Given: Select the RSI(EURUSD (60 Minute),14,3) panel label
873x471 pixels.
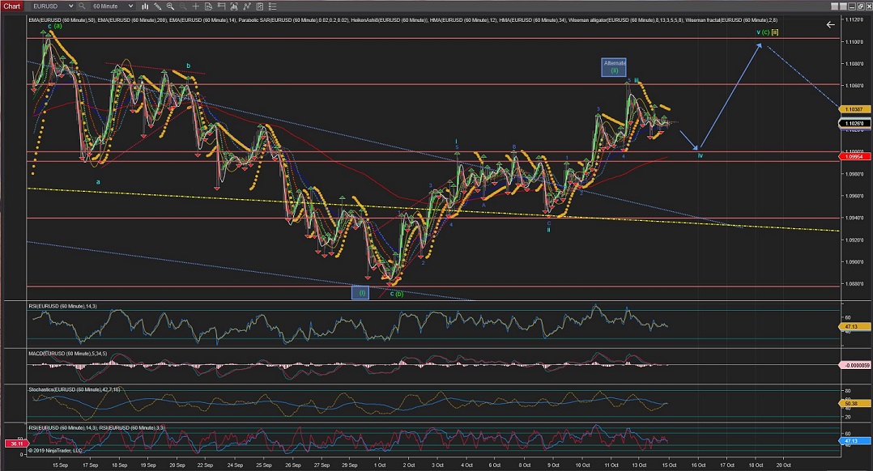Looking at the screenshot, I should [x=62, y=307].
